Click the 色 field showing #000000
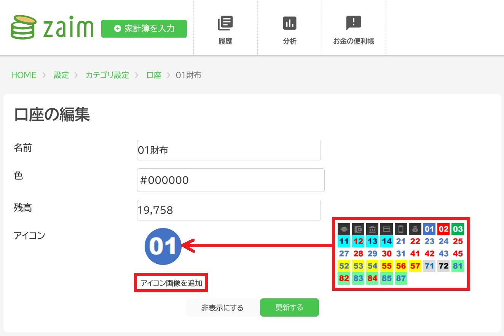504x336 pixels. pyautogui.click(x=231, y=180)
